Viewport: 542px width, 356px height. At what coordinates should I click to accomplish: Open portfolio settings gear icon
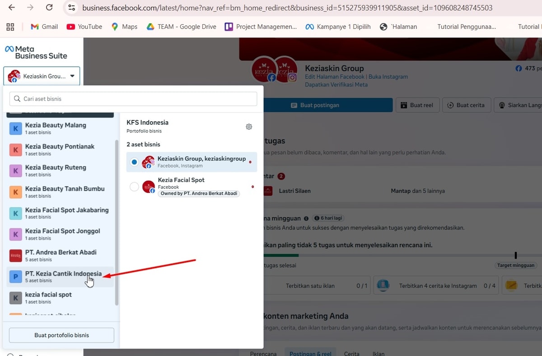(249, 127)
